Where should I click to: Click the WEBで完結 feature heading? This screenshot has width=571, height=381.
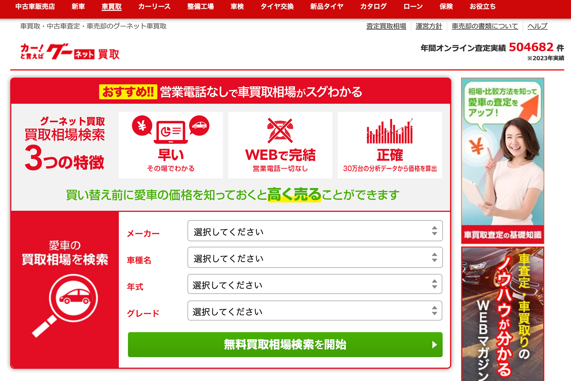(x=280, y=155)
